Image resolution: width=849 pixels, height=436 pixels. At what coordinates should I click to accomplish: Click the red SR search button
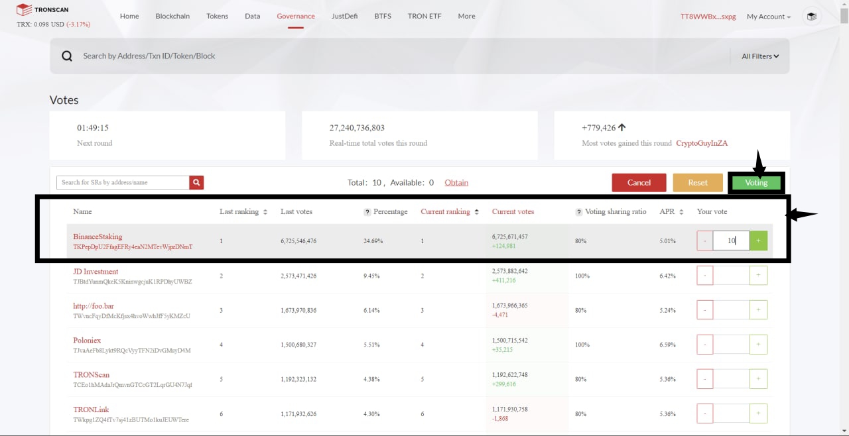196,182
